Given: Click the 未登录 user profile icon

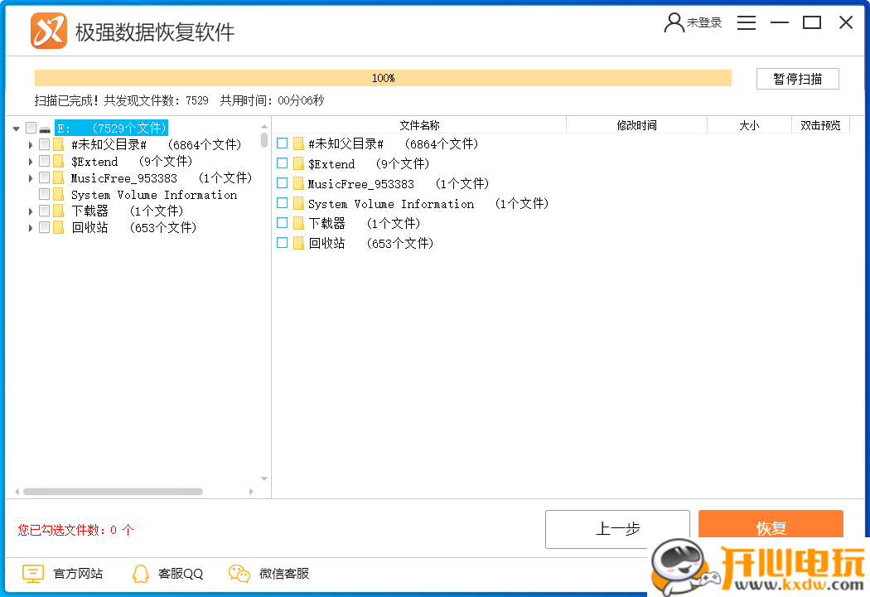Looking at the screenshot, I should [673, 22].
